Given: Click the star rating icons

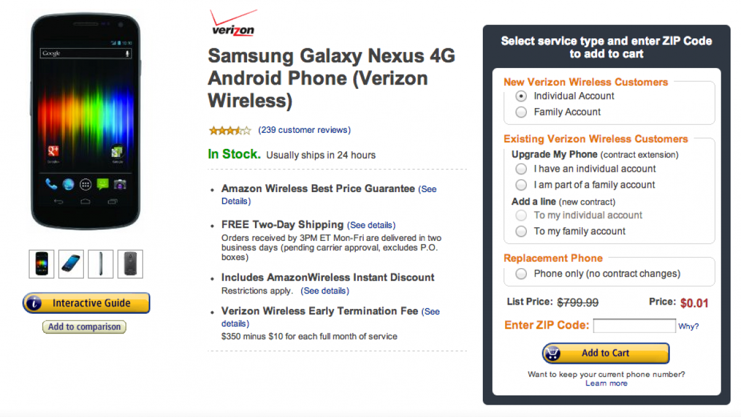Looking at the screenshot, I should tap(230, 130).
